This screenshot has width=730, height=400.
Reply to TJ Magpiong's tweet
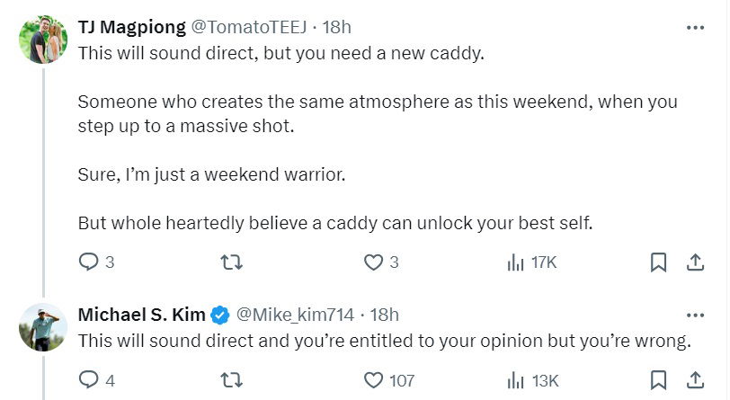(88, 262)
